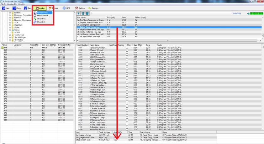Select Prompt Audio in Audio dropdown
The height and width of the screenshot is (144, 264).
[43, 13]
